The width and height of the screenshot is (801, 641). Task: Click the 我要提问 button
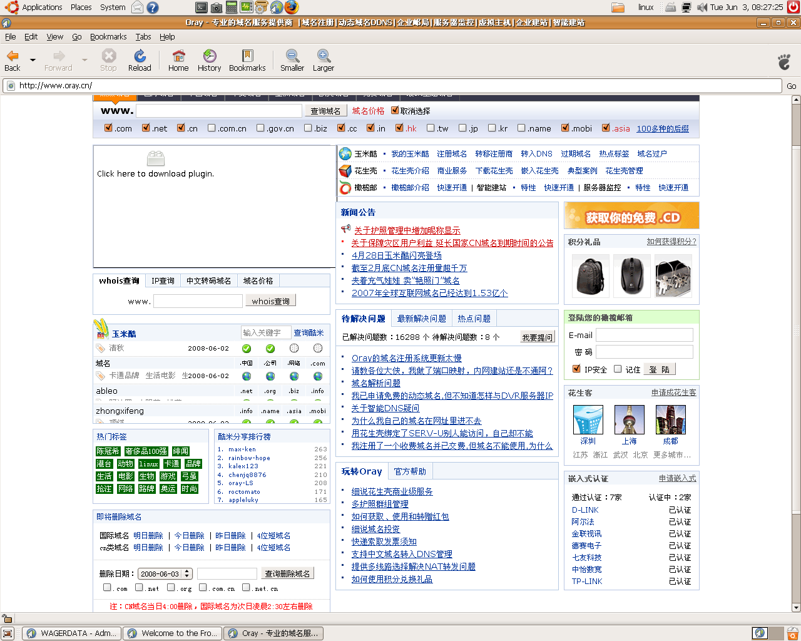538,337
